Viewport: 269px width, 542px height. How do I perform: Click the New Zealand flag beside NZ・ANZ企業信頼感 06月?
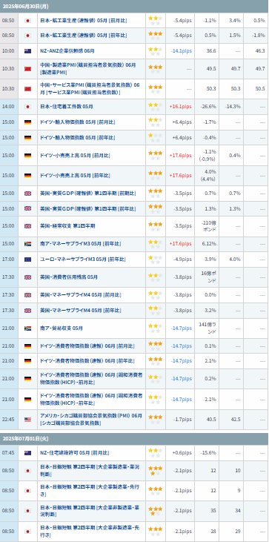[27, 51]
